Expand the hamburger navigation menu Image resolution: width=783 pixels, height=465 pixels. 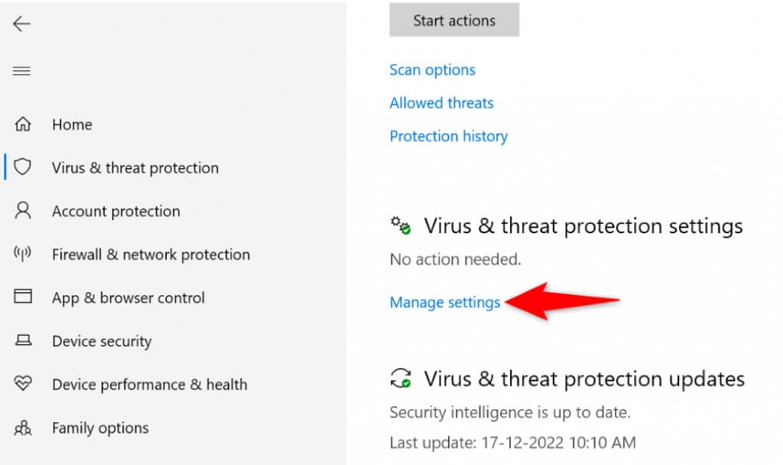pos(21,71)
